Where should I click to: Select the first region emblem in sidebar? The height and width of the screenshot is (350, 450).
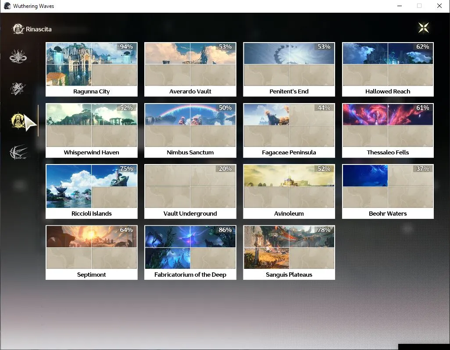coord(18,56)
